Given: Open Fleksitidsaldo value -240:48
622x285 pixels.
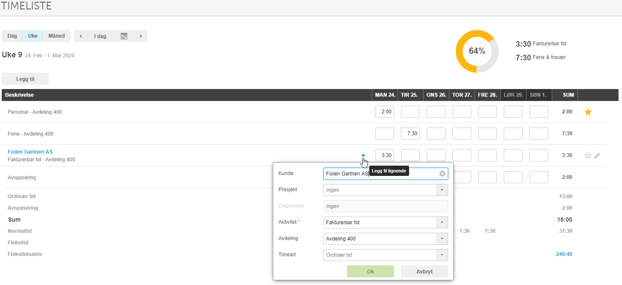Looking at the screenshot, I should (x=563, y=254).
